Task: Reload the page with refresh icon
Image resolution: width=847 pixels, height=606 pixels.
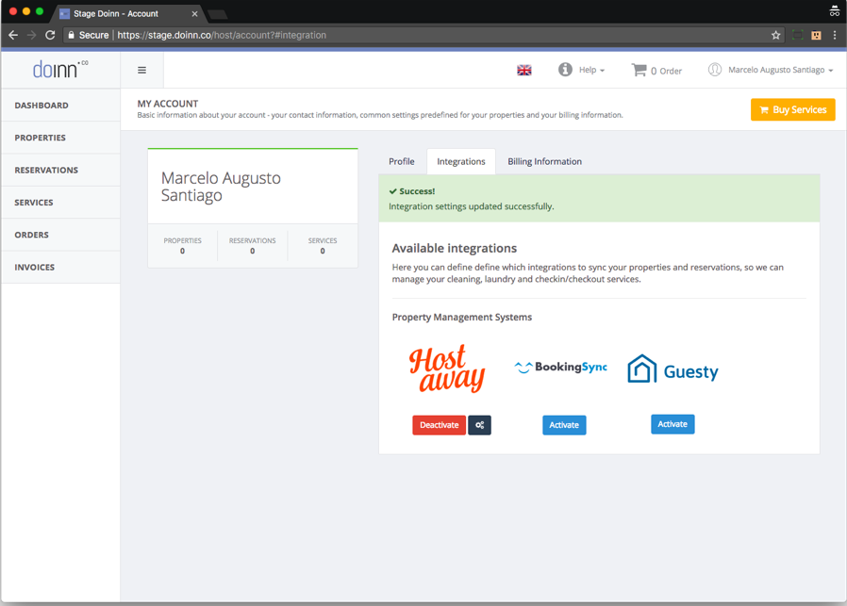Action: [50, 35]
